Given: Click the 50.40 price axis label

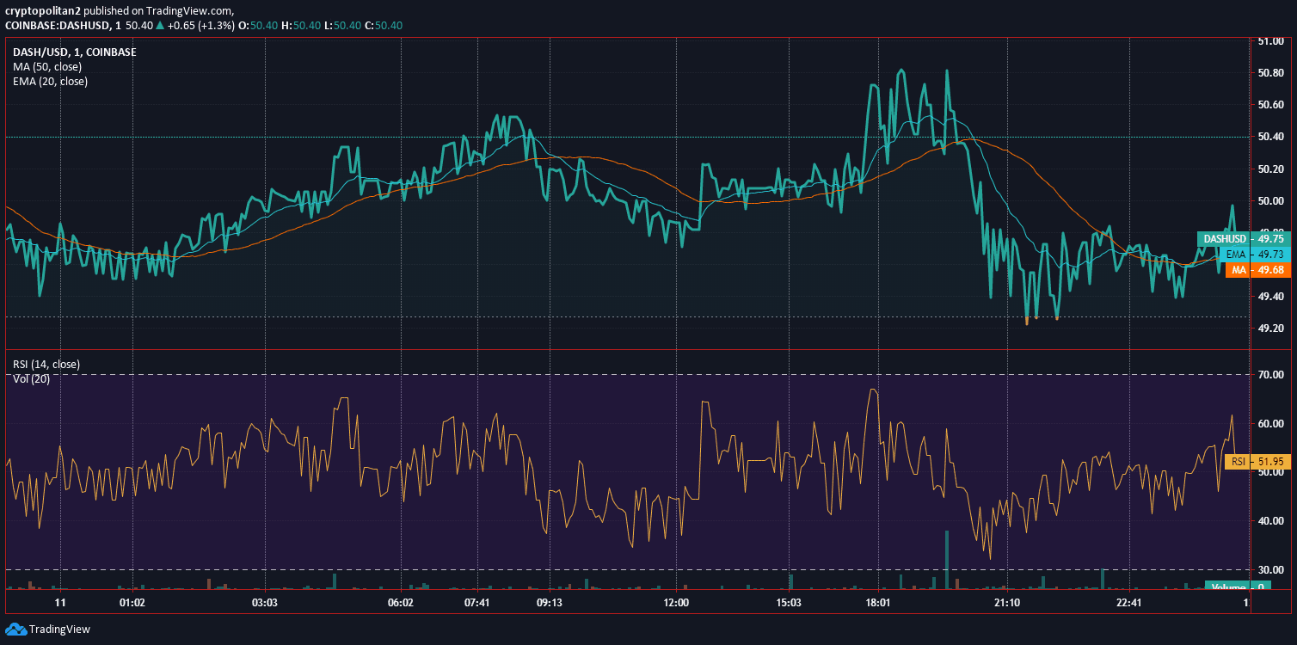Looking at the screenshot, I should coord(1271,137).
